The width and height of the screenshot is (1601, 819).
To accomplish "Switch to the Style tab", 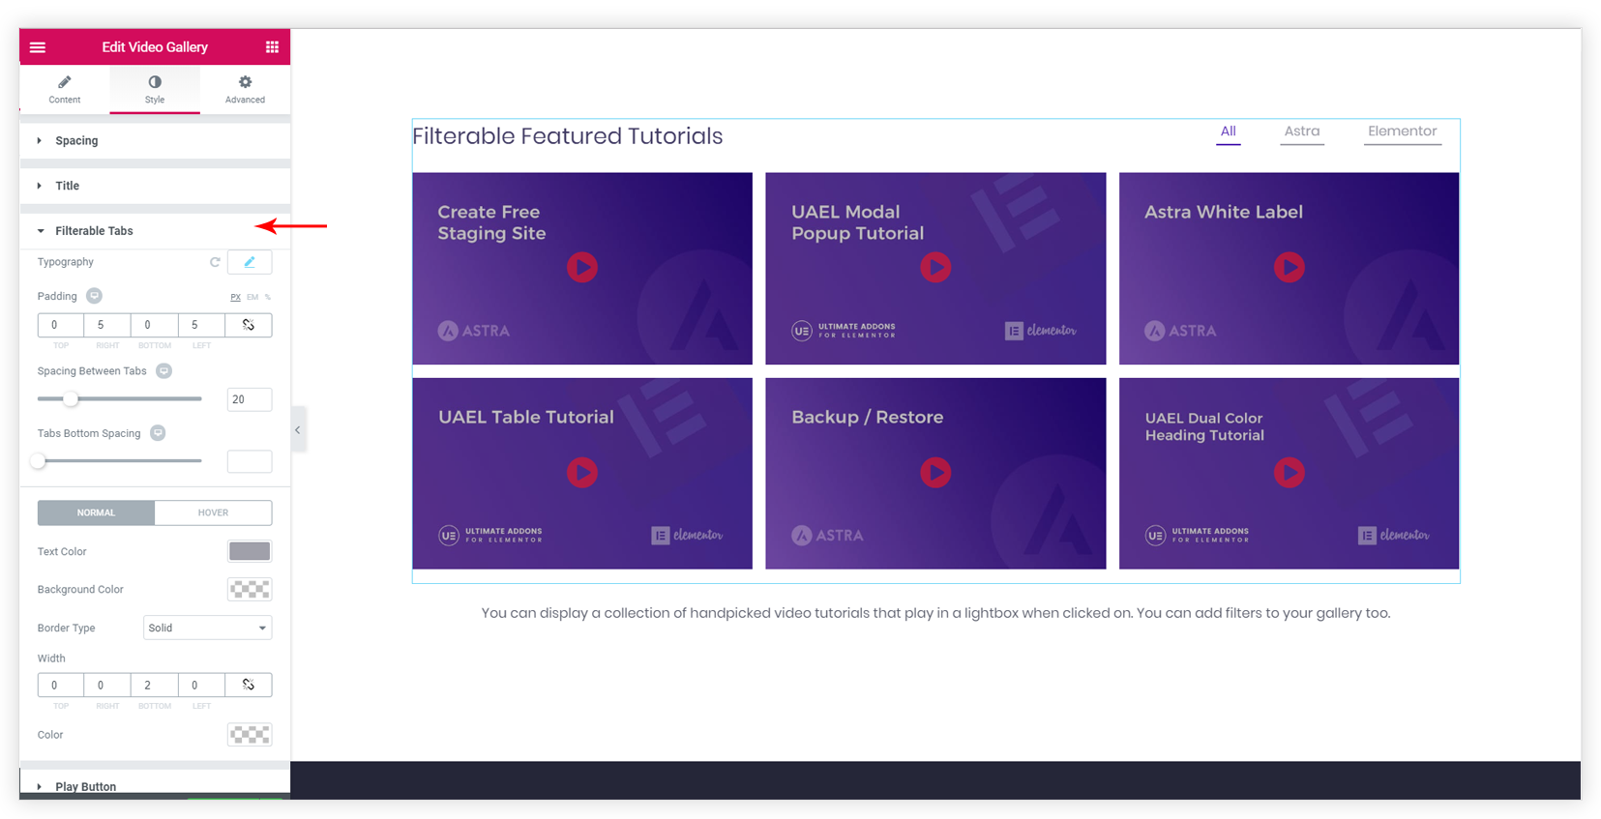I will pos(155,90).
